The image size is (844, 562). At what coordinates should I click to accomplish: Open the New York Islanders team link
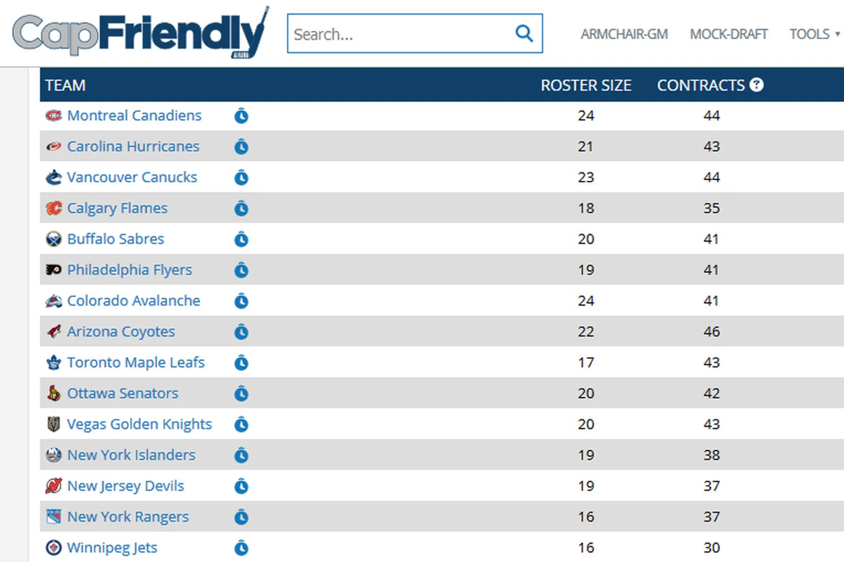tap(131, 455)
